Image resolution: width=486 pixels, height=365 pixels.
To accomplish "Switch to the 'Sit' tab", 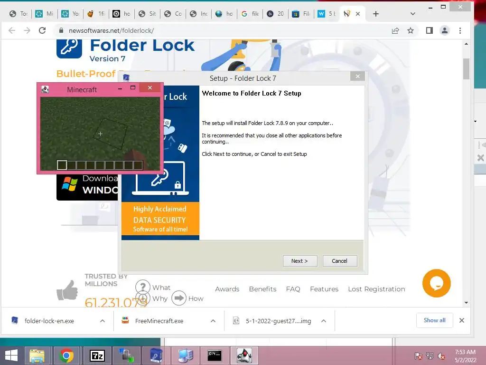I will (x=148, y=14).
